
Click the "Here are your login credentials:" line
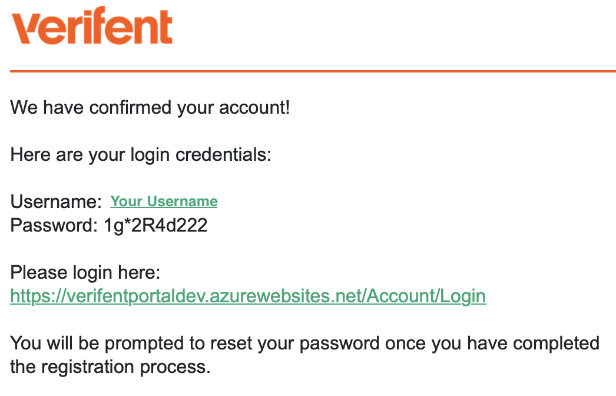[141, 155]
